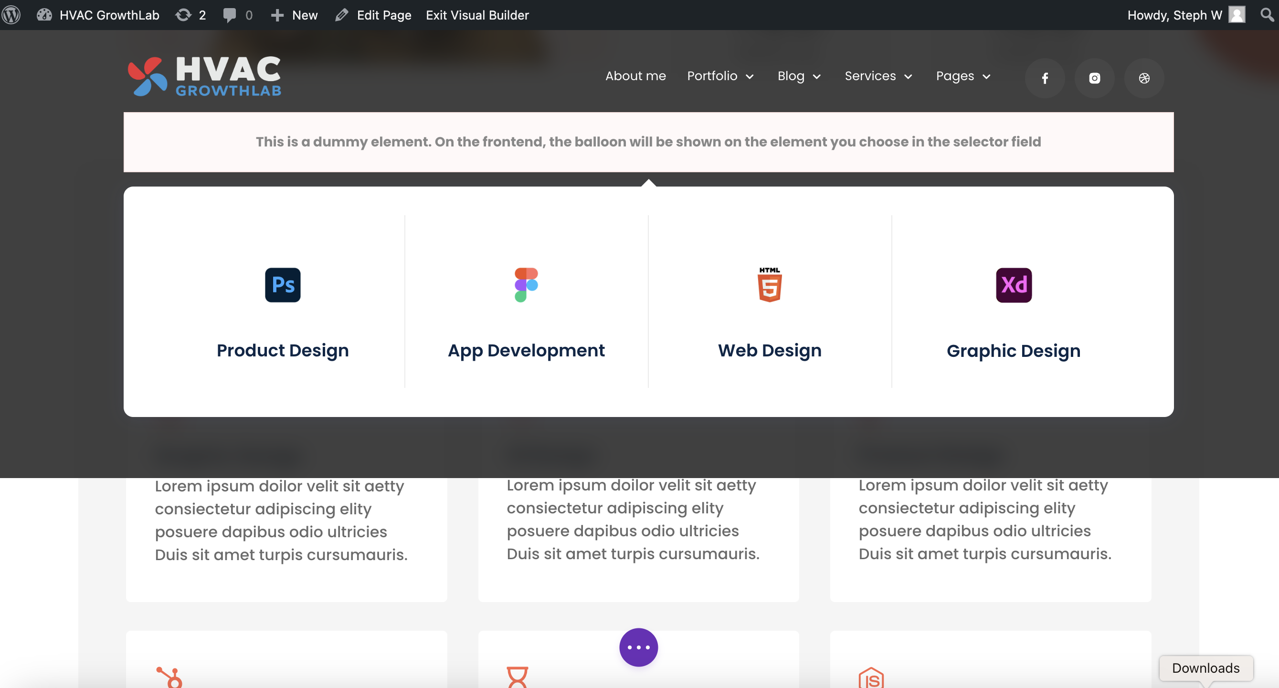
Task: Click the Node.js JS hexagon icon
Action: point(871,678)
